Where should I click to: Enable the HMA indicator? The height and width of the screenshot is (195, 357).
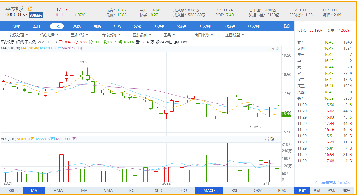tap(58, 191)
